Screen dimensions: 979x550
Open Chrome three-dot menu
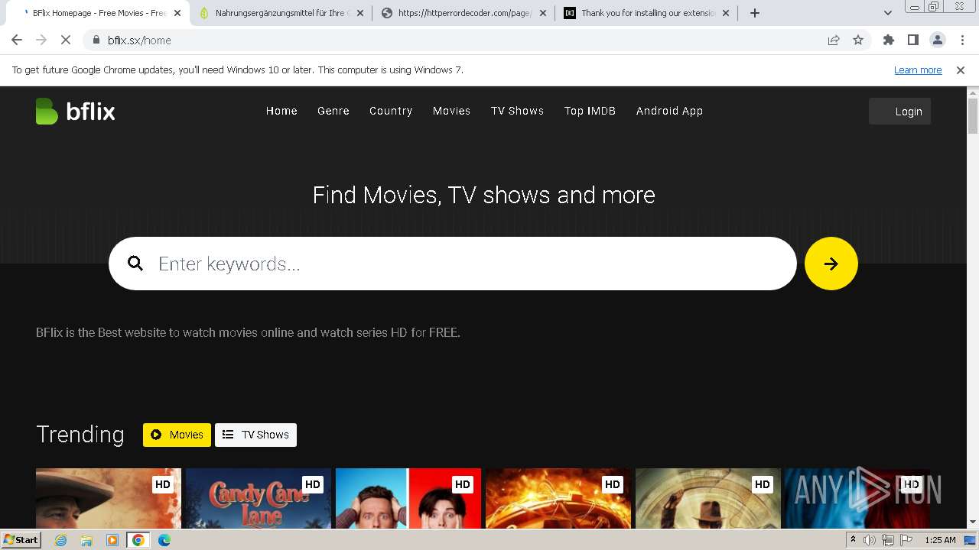pyautogui.click(x=962, y=40)
